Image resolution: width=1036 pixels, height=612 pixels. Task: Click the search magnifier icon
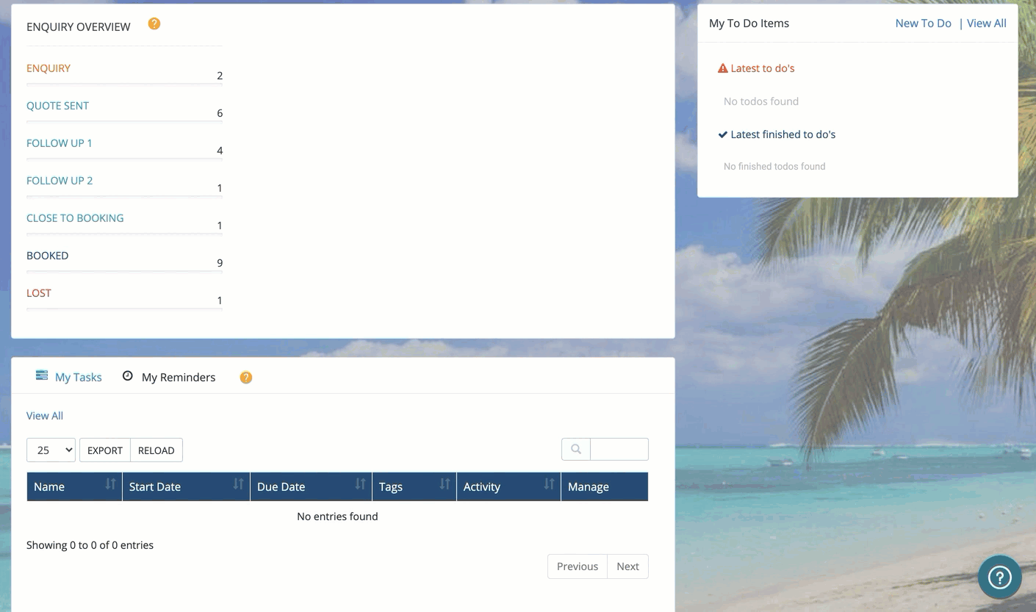click(576, 450)
